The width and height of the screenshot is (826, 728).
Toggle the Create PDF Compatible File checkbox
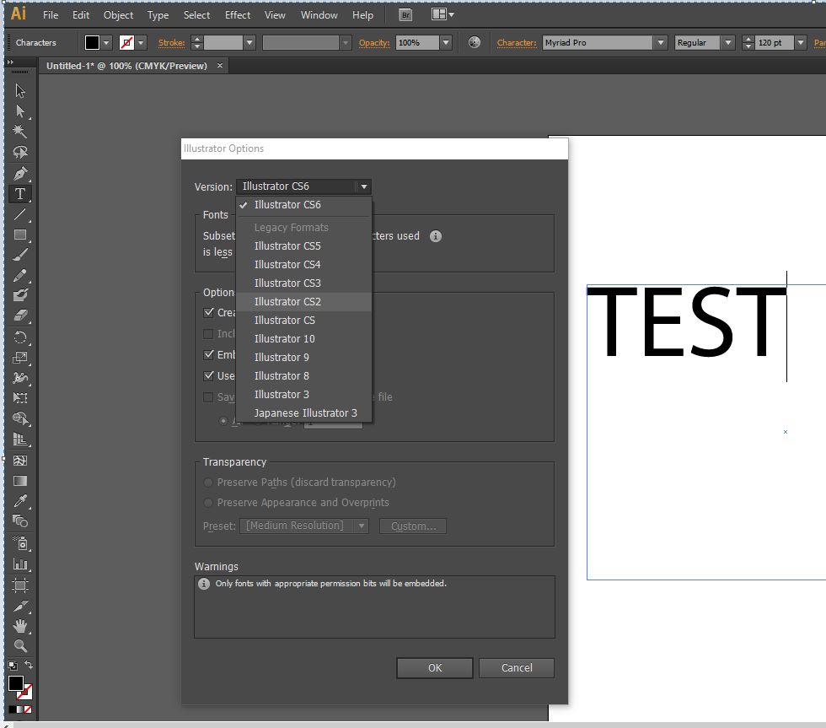pyautogui.click(x=209, y=313)
